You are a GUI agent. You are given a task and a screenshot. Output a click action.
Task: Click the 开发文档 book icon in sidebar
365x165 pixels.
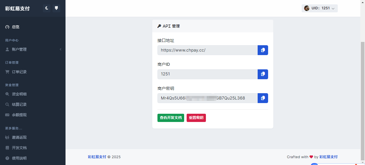click(7, 148)
